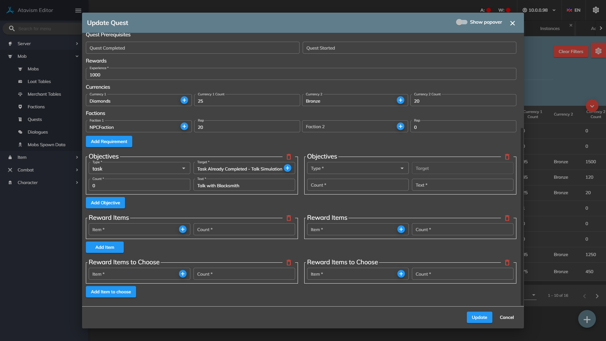The height and width of the screenshot is (341, 606).
Task: Open the empty Type dropdown in second Objectives
Action: [x=357, y=168]
